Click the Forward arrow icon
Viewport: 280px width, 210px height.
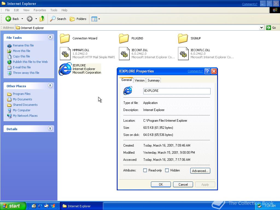30,19
